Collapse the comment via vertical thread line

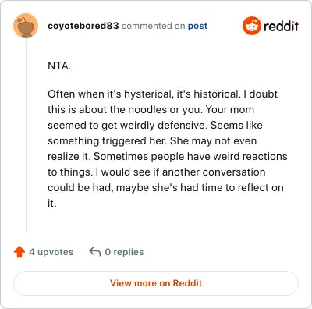click(26, 136)
